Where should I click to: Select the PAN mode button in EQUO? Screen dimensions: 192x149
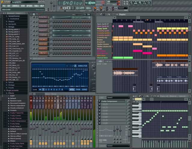[x=78, y=89]
